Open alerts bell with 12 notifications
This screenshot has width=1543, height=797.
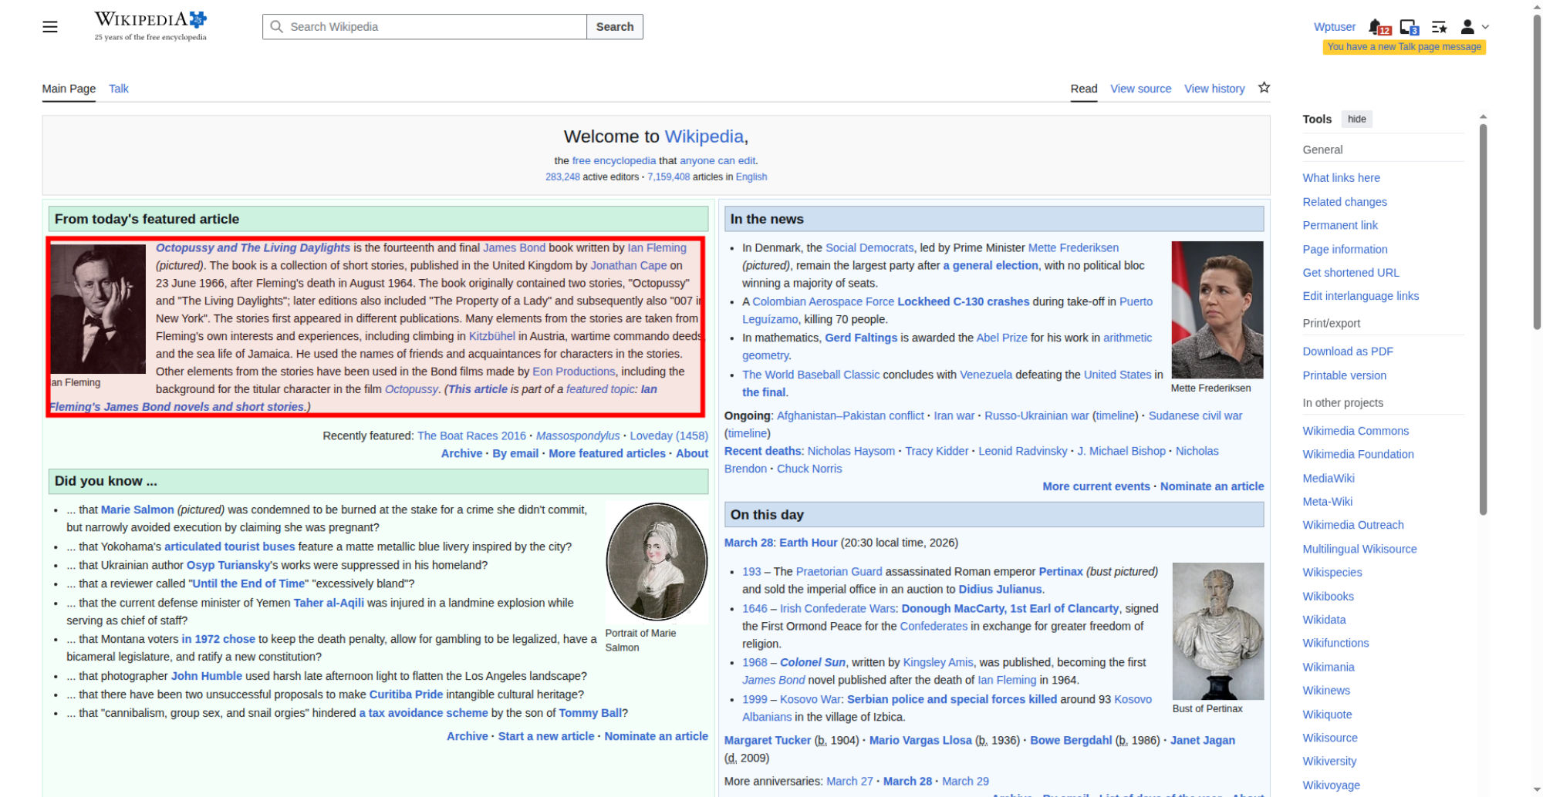pyautogui.click(x=1378, y=27)
